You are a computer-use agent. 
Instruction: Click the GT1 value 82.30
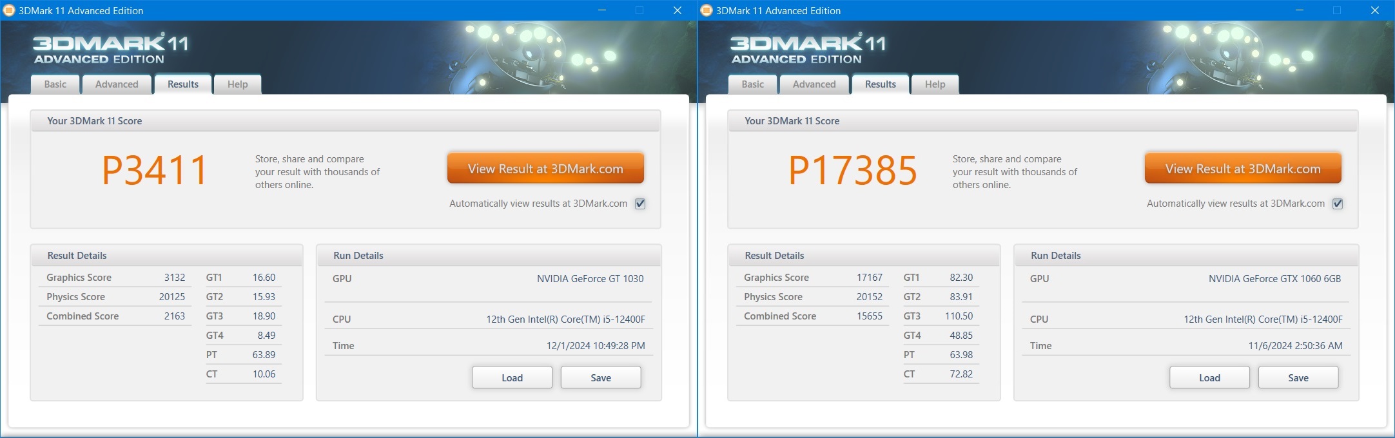[x=961, y=278]
